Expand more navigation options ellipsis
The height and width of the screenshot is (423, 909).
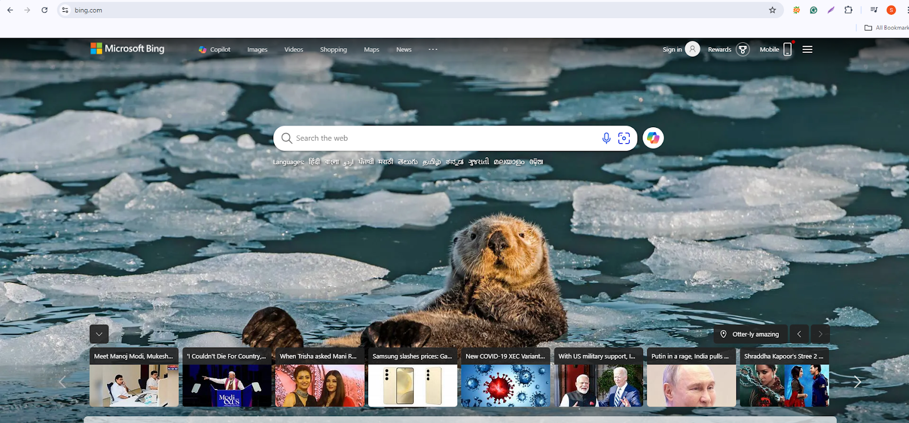coord(433,49)
